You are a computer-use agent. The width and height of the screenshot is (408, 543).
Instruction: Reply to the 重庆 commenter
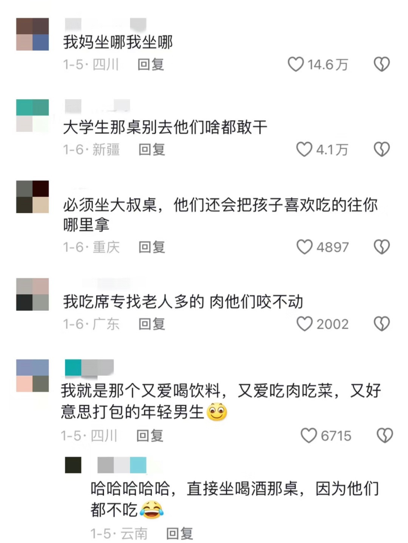click(151, 247)
